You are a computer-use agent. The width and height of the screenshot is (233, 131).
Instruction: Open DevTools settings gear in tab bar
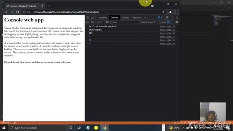167,17
